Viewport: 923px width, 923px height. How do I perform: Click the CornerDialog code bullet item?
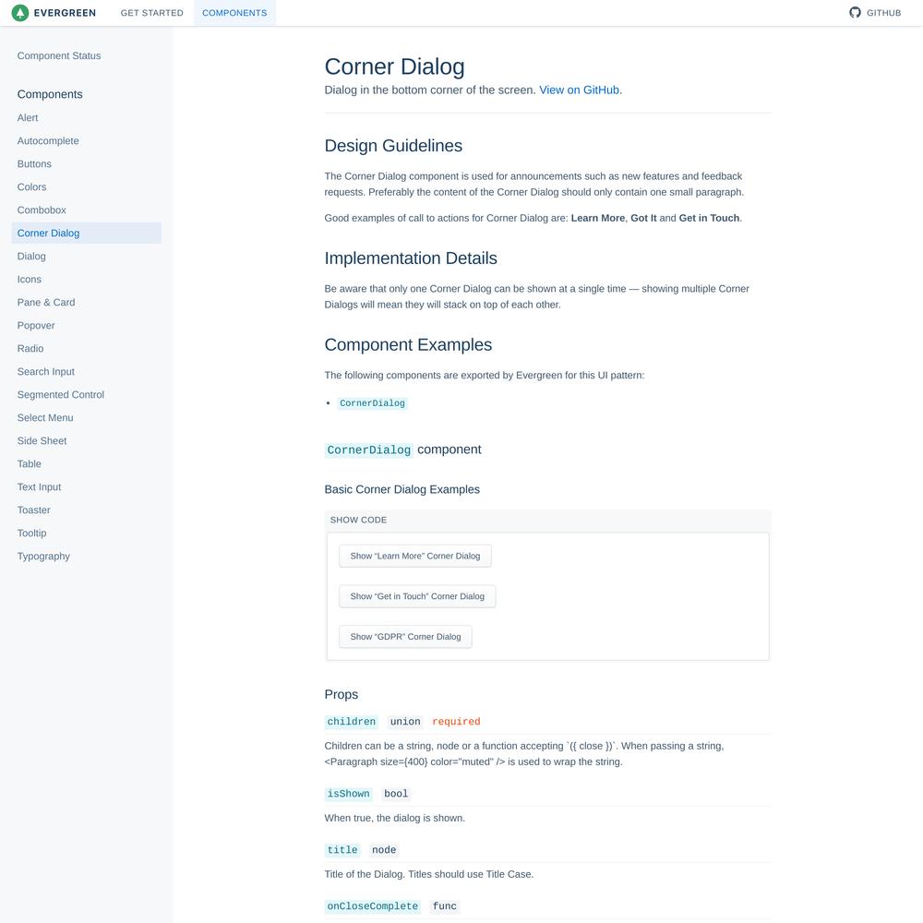372,403
